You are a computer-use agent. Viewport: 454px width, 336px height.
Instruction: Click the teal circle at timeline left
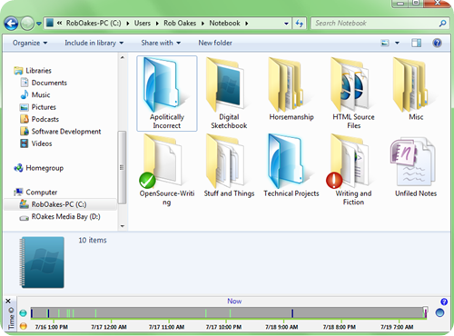[x=23, y=313]
